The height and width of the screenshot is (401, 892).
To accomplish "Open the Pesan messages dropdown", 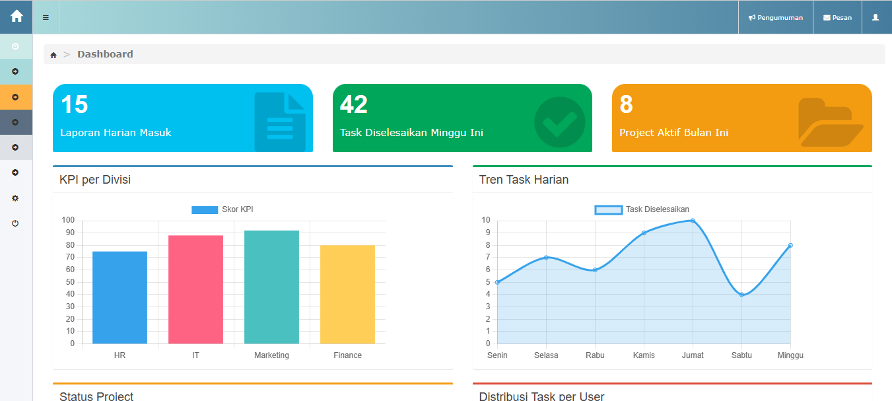I will click(837, 18).
